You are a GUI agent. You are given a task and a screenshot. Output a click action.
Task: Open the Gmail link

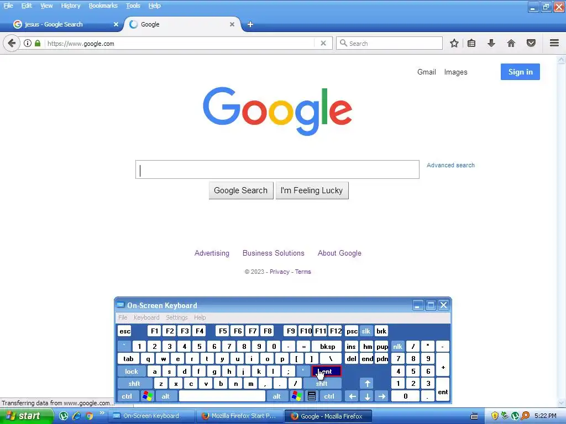click(x=427, y=72)
